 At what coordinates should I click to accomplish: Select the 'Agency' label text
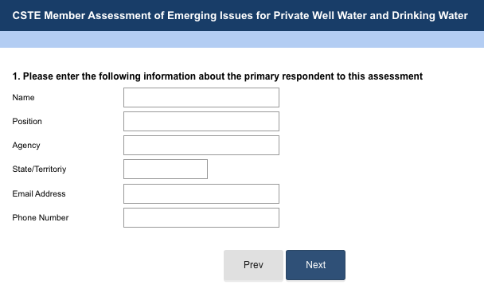[26, 146]
